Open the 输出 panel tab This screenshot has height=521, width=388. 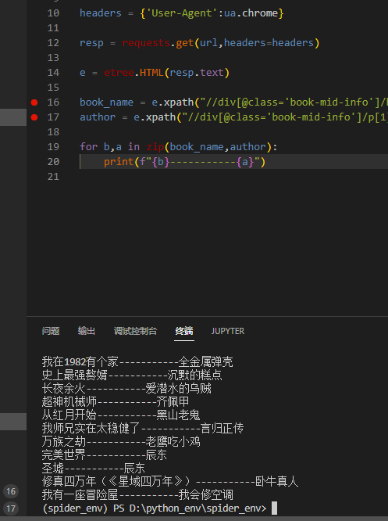87,331
